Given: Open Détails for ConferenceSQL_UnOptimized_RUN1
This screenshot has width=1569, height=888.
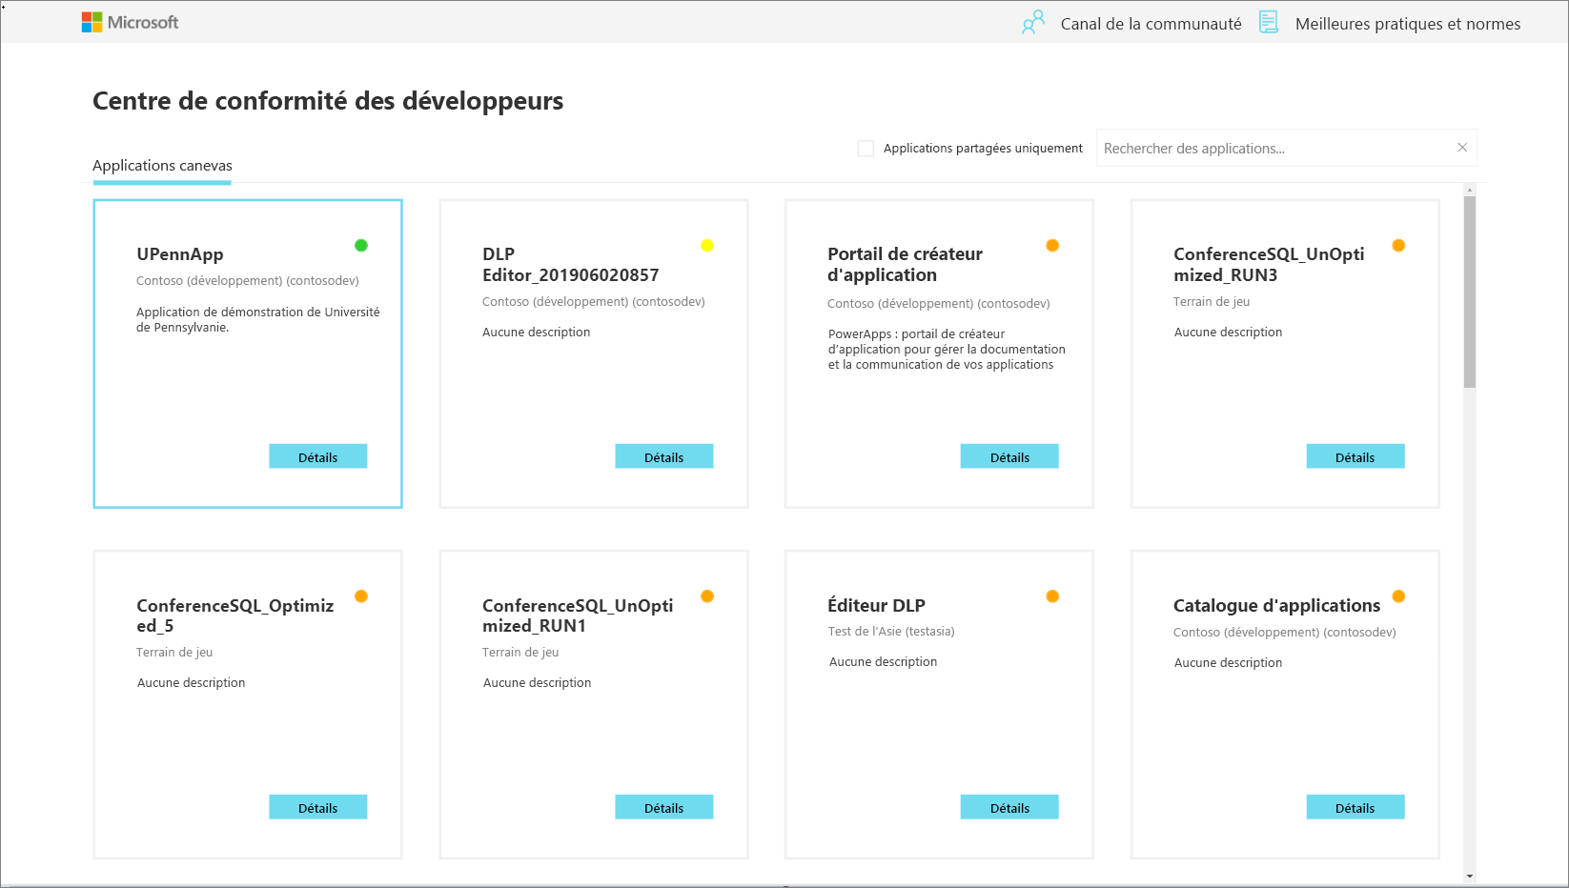Looking at the screenshot, I should pos(663,807).
